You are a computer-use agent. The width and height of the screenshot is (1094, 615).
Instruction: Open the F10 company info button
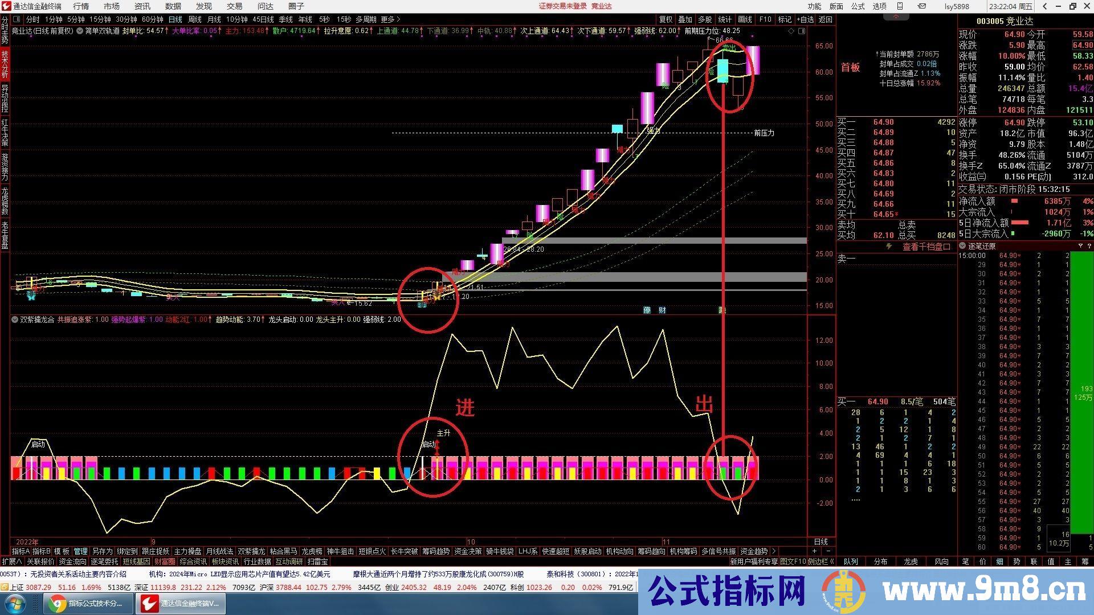(x=765, y=19)
